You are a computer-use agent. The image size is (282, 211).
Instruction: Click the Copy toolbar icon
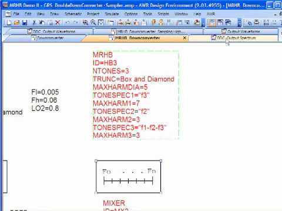pos(42,22)
